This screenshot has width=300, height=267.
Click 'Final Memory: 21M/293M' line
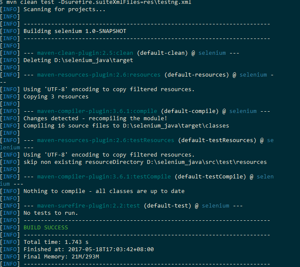(x=61, y=256)
